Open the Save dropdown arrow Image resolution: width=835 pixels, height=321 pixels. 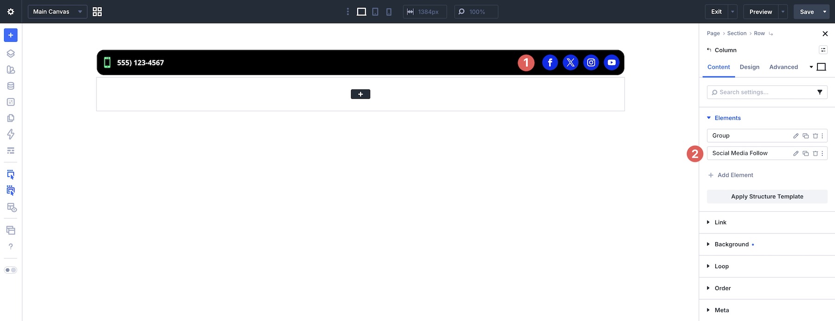[824, 12]
